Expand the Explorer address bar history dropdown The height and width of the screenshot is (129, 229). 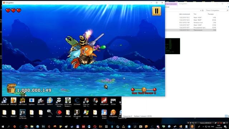(200, 10)
